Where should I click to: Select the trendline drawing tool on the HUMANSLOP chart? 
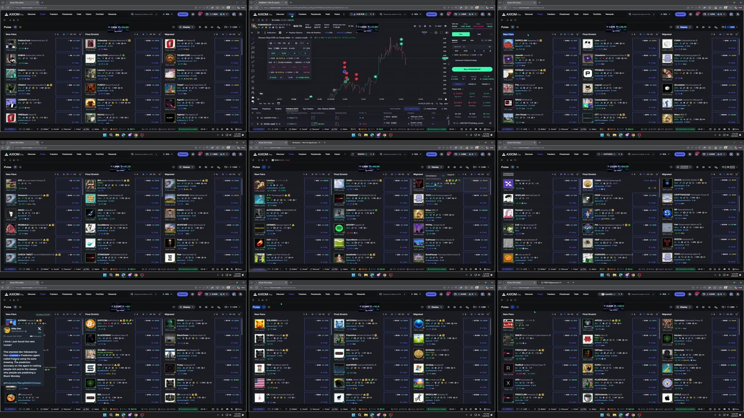pos(253,43)
